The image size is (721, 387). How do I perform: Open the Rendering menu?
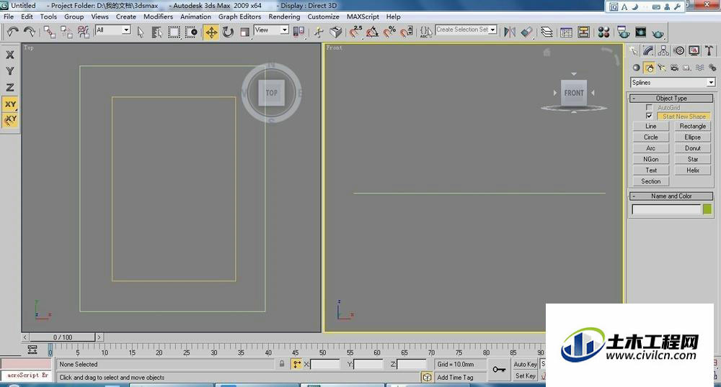coord(284,17)
